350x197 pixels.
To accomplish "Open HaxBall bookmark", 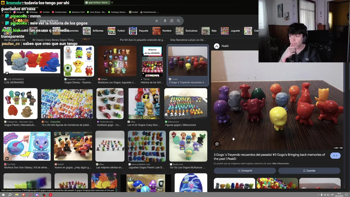I will click(x=134, y=12).
